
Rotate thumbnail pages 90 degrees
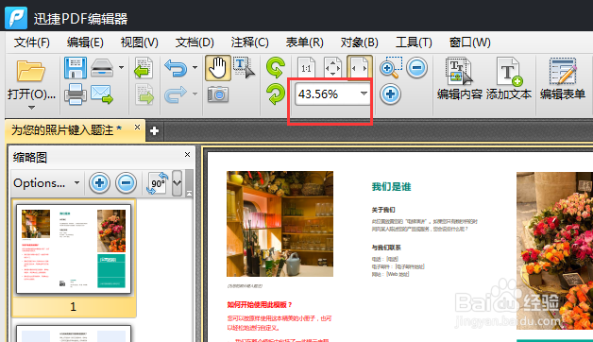[158, 183]
